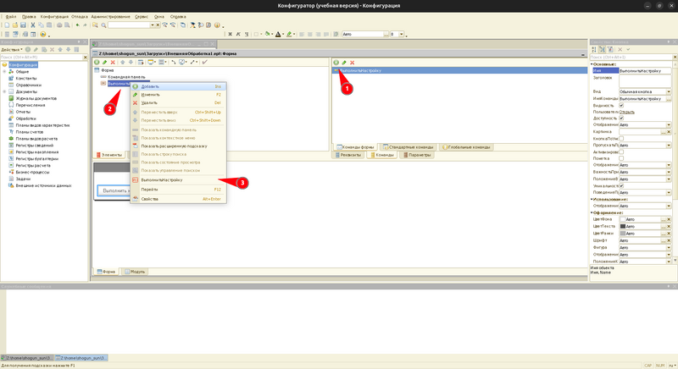678x369 pixels.
Task: Toggle the Пометка checkbox
Action: [x=621, y=158]
